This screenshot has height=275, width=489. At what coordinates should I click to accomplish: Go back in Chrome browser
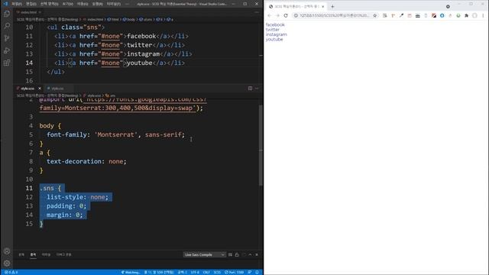[x=270, y=15]
